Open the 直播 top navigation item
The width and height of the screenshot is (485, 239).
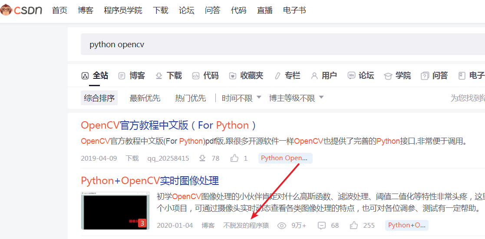point(265,10)
